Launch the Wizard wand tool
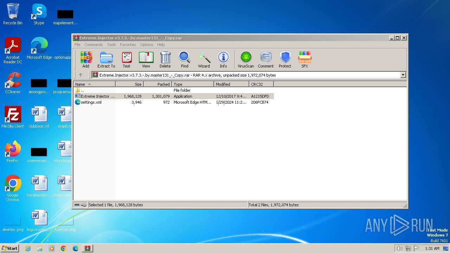 pos(204,59)
